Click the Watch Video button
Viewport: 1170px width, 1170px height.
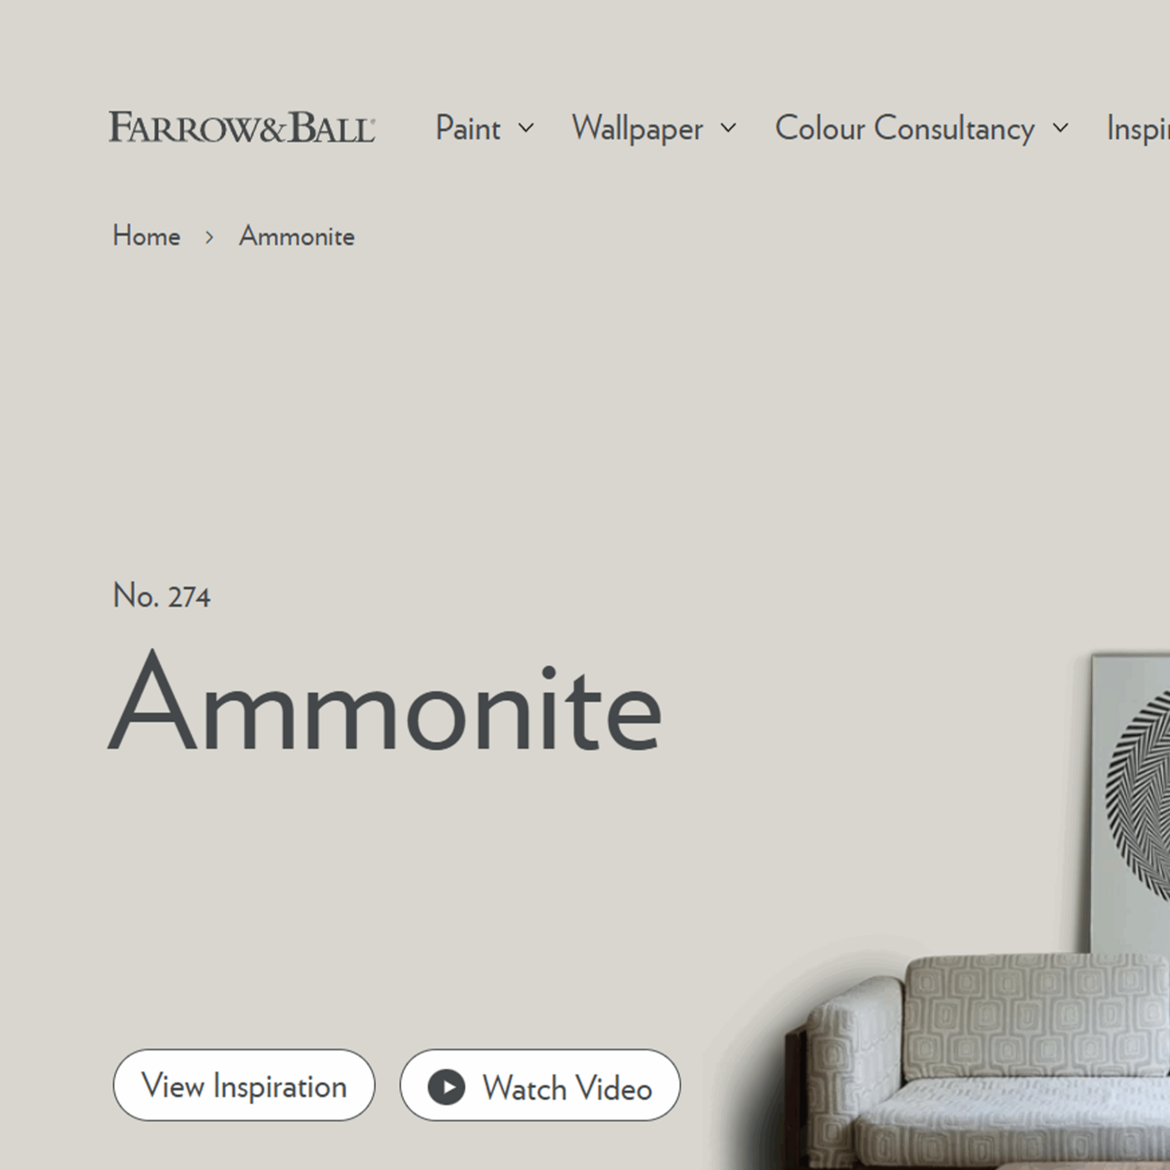(x=540, y=1085)
